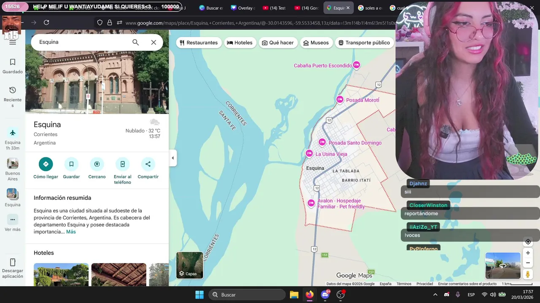
Task: Show Ver más recent items
Action: click(13, 223)
